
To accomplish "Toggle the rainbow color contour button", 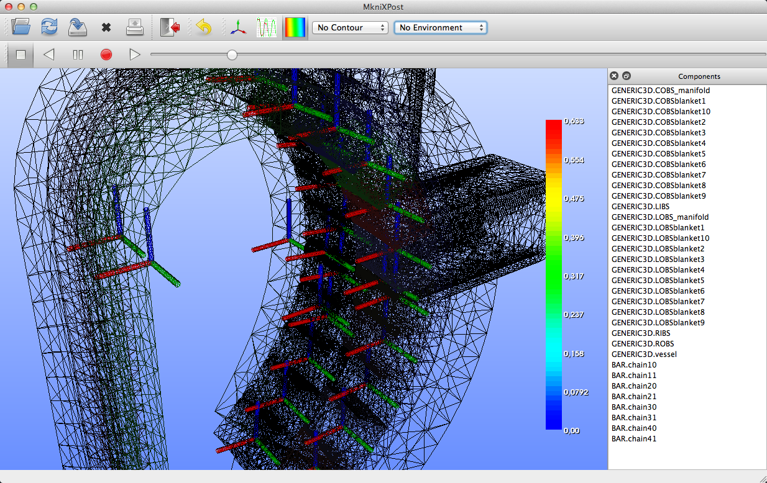I will pos(295,27).
